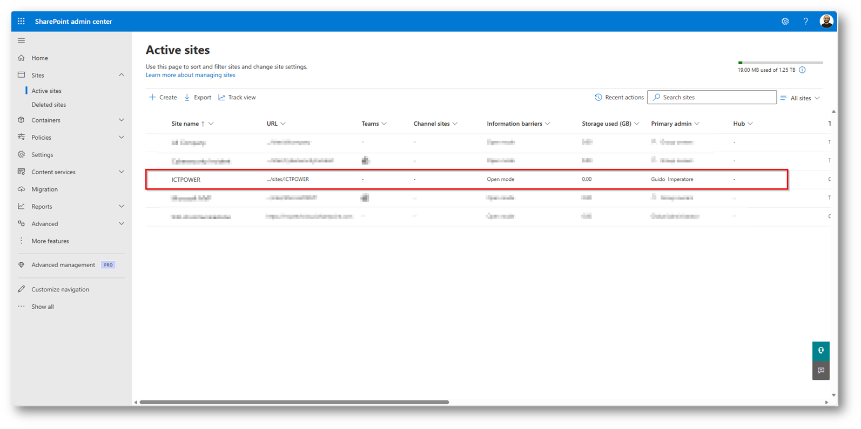Image resolution: width=861 pixels, height=429 pixels.
Task: Open Storage used (GB) column dropdown
Action: click(637, 124)
